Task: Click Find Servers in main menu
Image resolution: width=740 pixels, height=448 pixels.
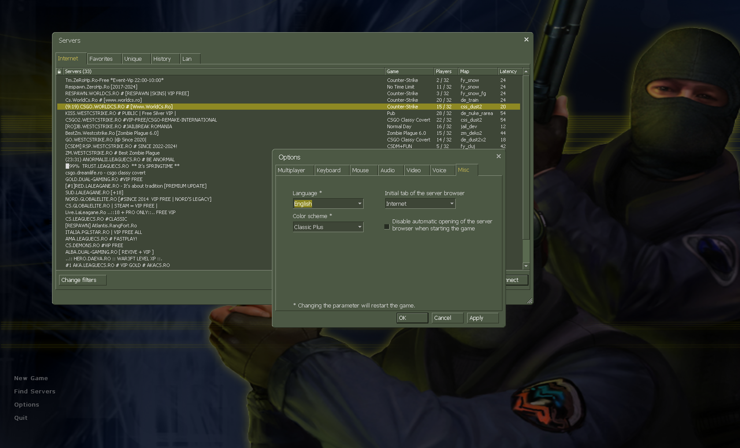Action: [x=35, y=392]
